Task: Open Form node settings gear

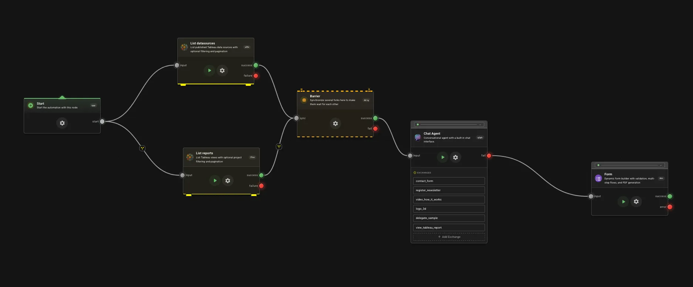Action: click(636, 202)
